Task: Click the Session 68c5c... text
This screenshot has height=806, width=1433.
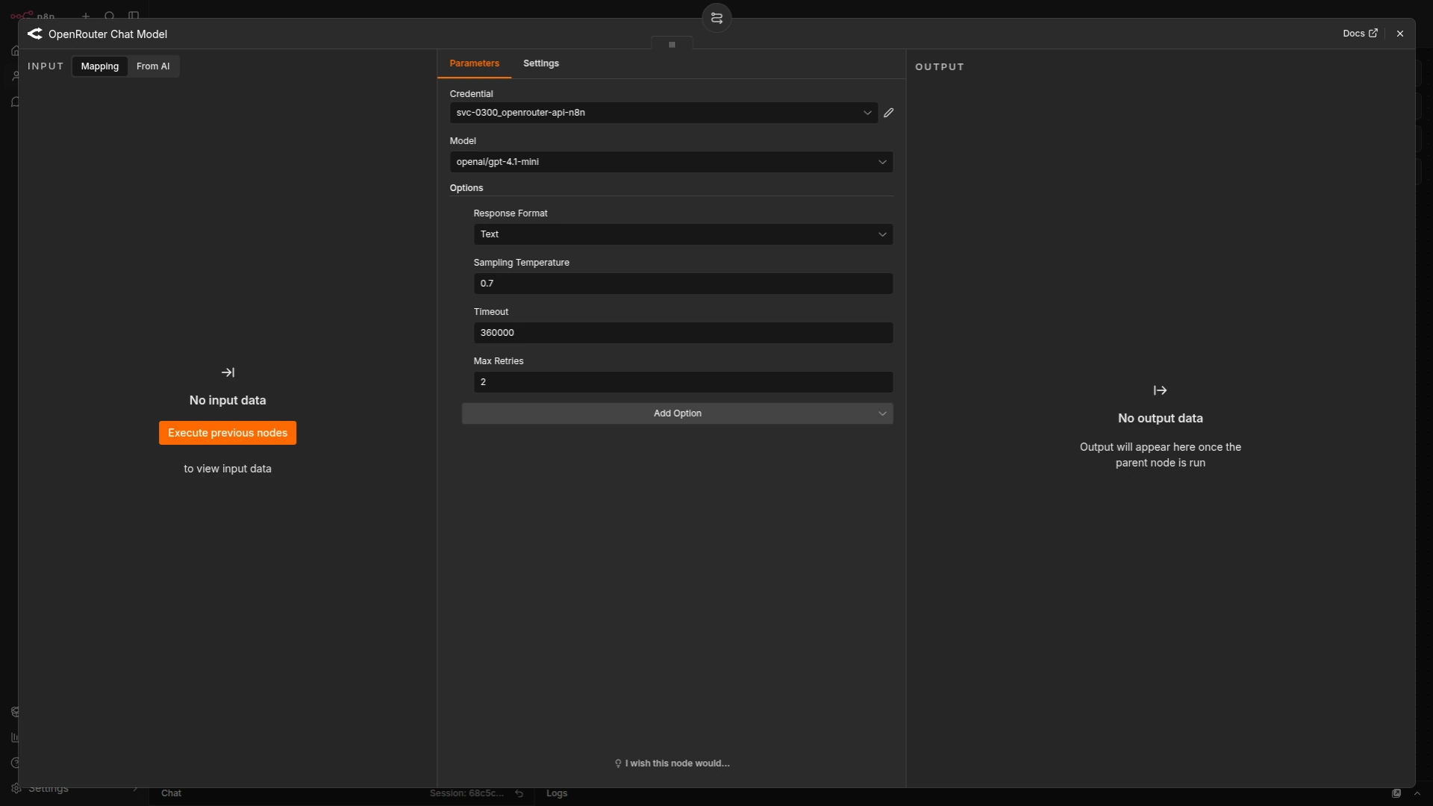Action: pyautogui.click(x=466, y=793)
